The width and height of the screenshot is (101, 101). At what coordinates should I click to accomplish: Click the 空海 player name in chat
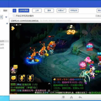coord(19,91)
